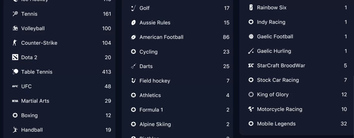The image size is (354, 138).
Task: Choose Mobile Legends from the list
Action: pyautogui.click(x=297, y=123)
